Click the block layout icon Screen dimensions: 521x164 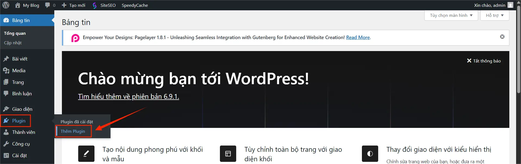(x=228, y=154)
